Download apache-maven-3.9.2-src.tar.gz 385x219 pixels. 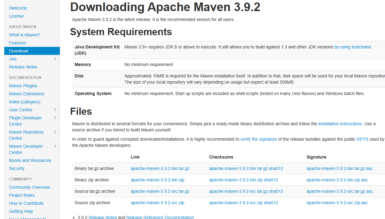160,191
